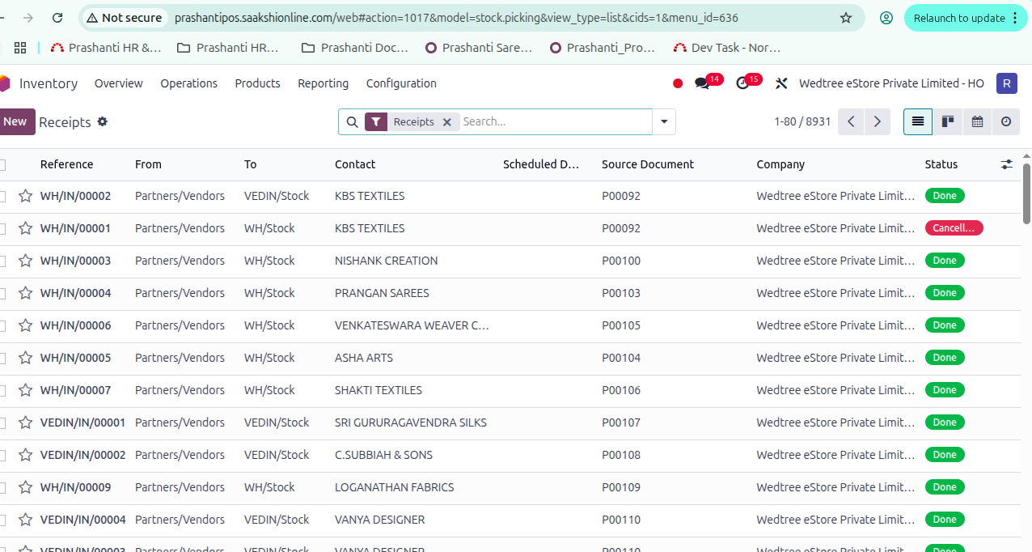The width and height of the screenshot is (1032, 552).
Task: Open the Activity view clock icon
Action: click(x=1006, y=121)
